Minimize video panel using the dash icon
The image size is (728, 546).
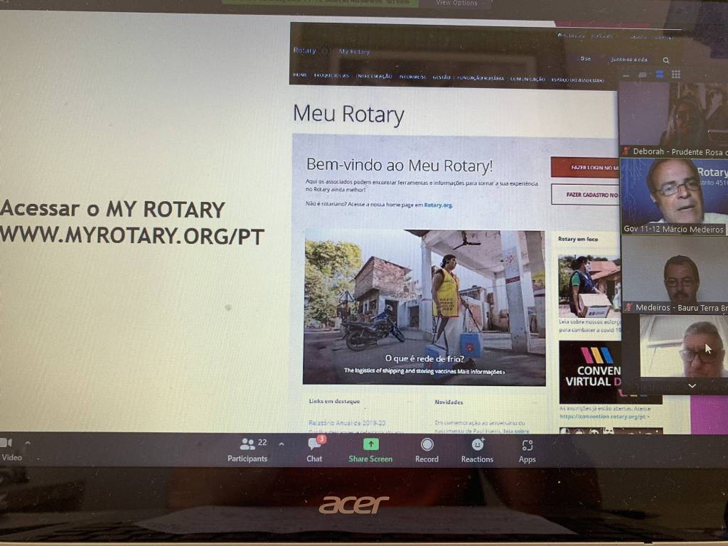(x=626, y=75)
